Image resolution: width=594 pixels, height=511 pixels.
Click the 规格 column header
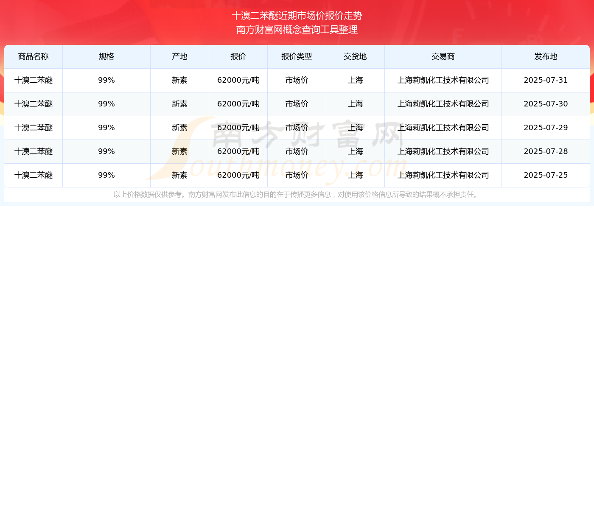point(106,56)
